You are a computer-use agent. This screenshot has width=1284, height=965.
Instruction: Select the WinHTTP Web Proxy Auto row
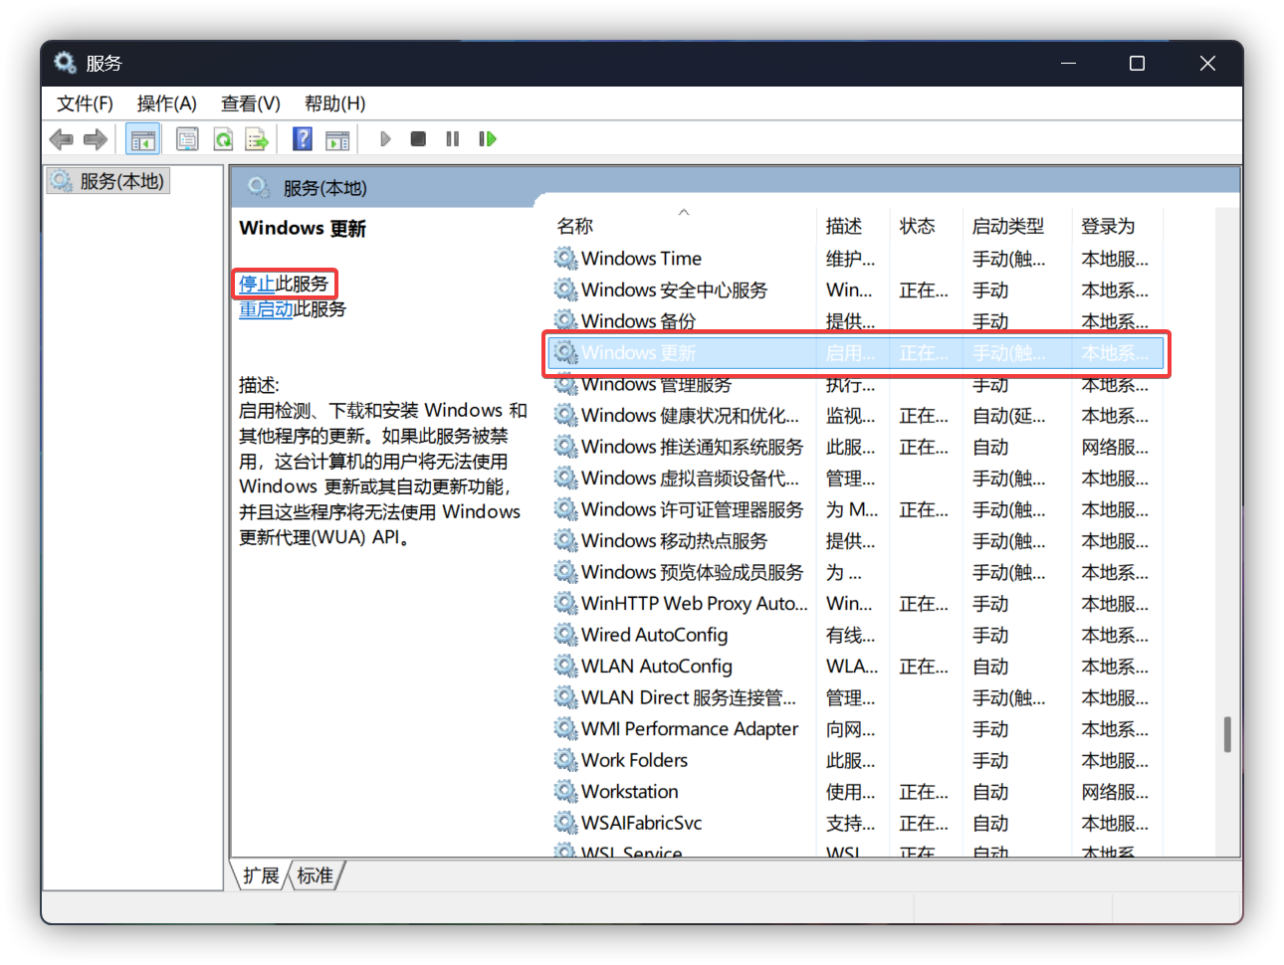(x=856, y=604)
